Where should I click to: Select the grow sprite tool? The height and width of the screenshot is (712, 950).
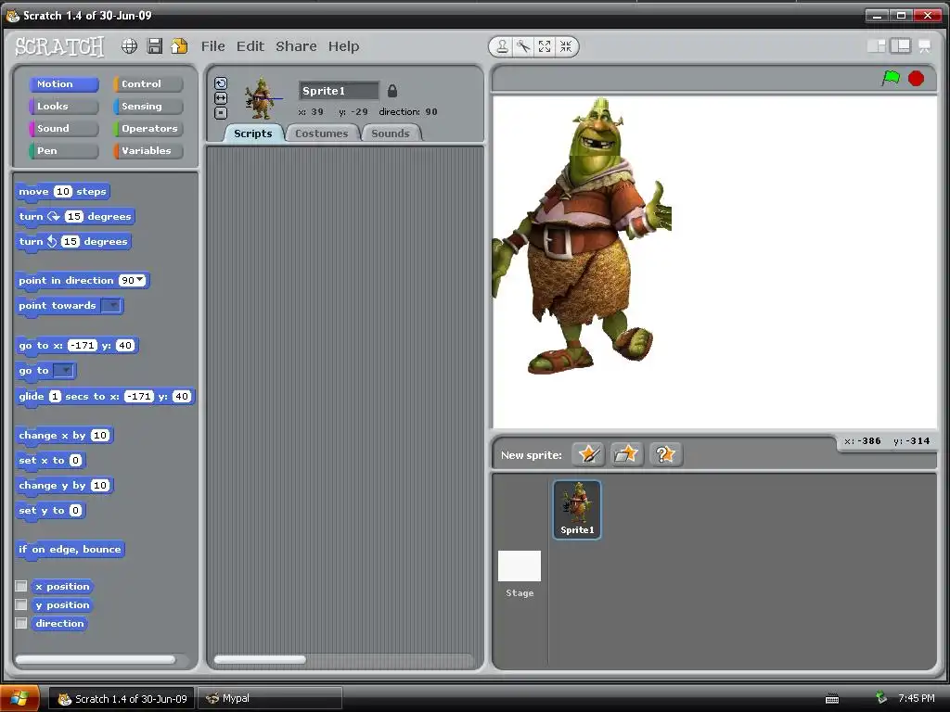coord(545,46)
